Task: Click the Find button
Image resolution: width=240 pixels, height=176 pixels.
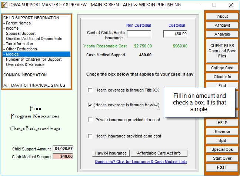Action: [222, 85]
